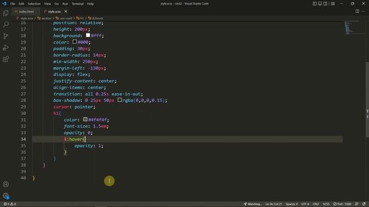Open the #fff background color swatch
Screen dimensions: 369x207
[88, 35]
